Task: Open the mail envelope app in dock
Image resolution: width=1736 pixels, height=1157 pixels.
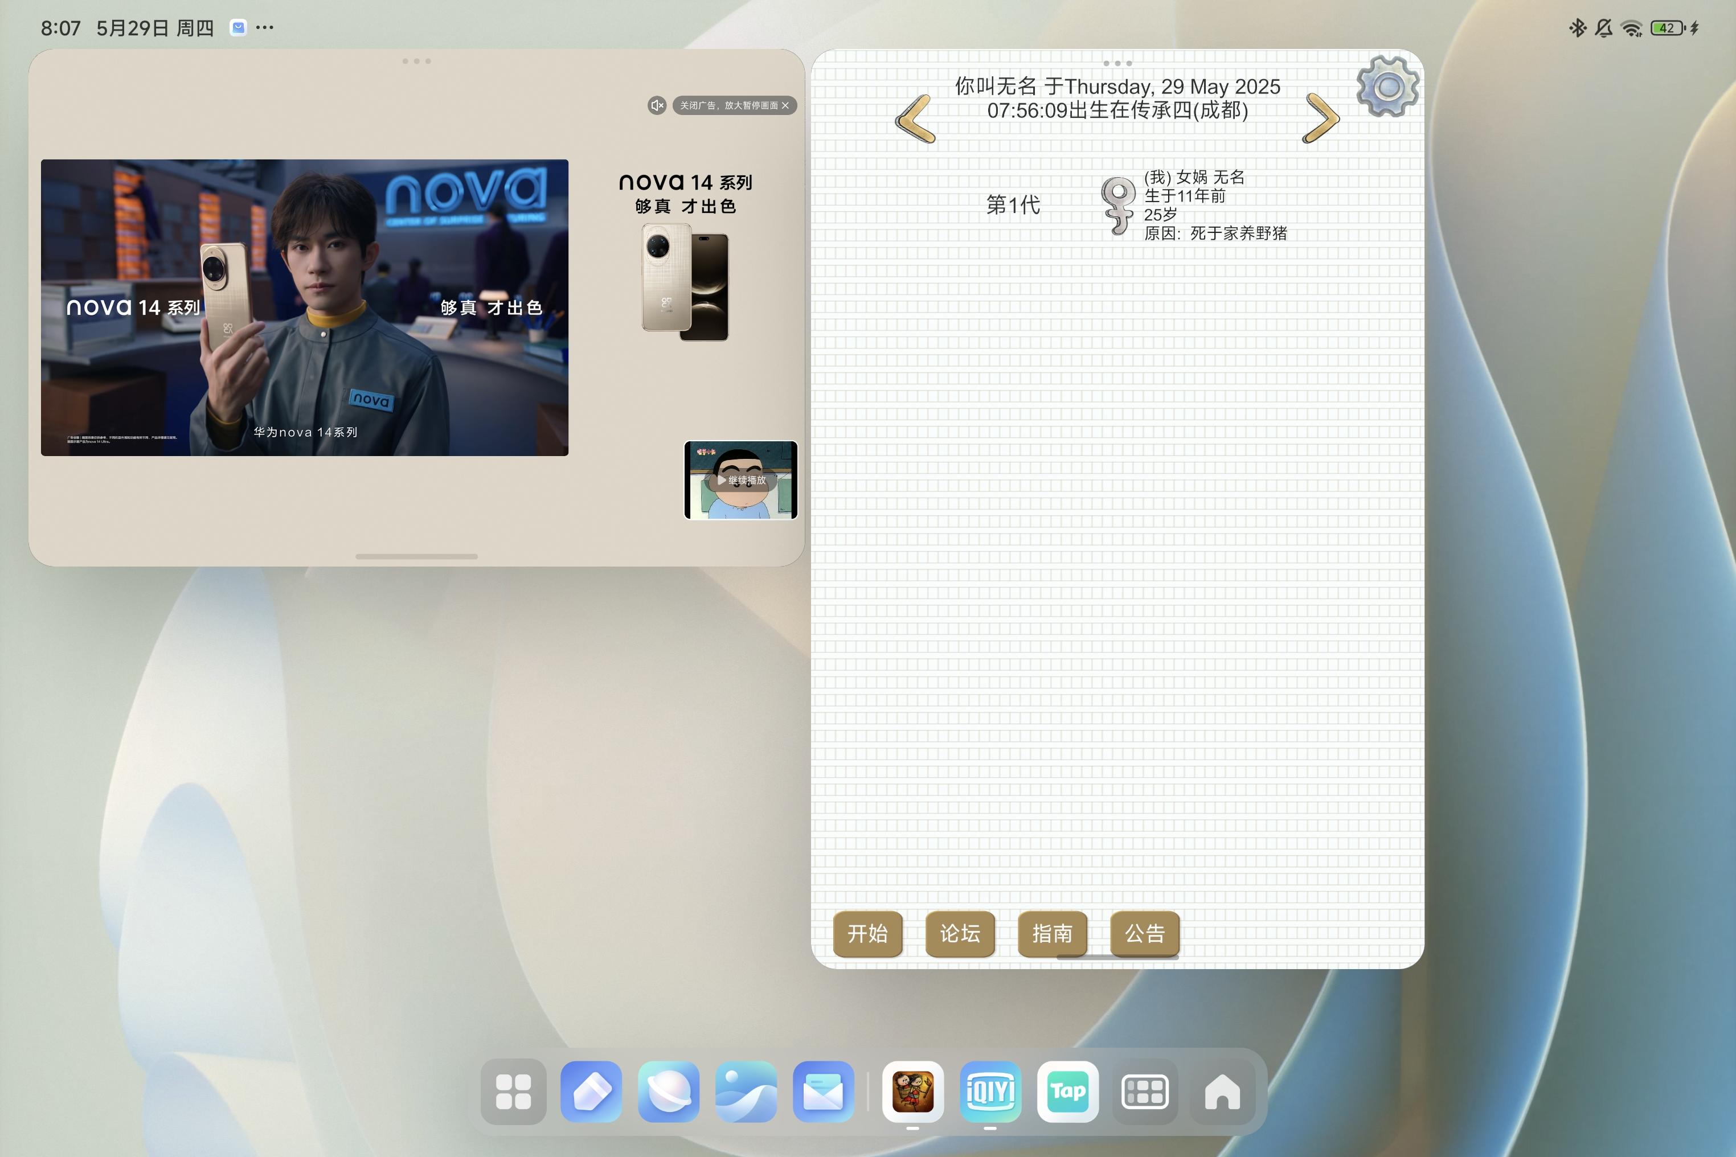Action: click(824, 1092)
